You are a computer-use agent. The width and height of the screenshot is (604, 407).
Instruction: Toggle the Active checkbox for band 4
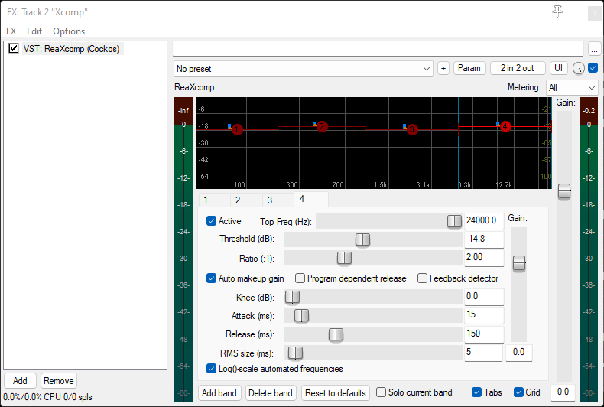coord(211,221)
